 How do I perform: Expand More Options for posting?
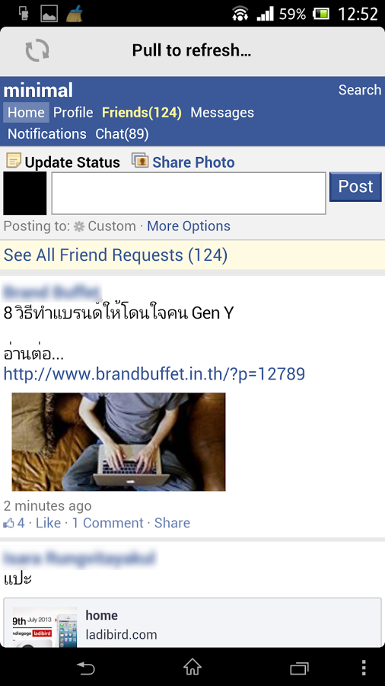click(189, 226)
